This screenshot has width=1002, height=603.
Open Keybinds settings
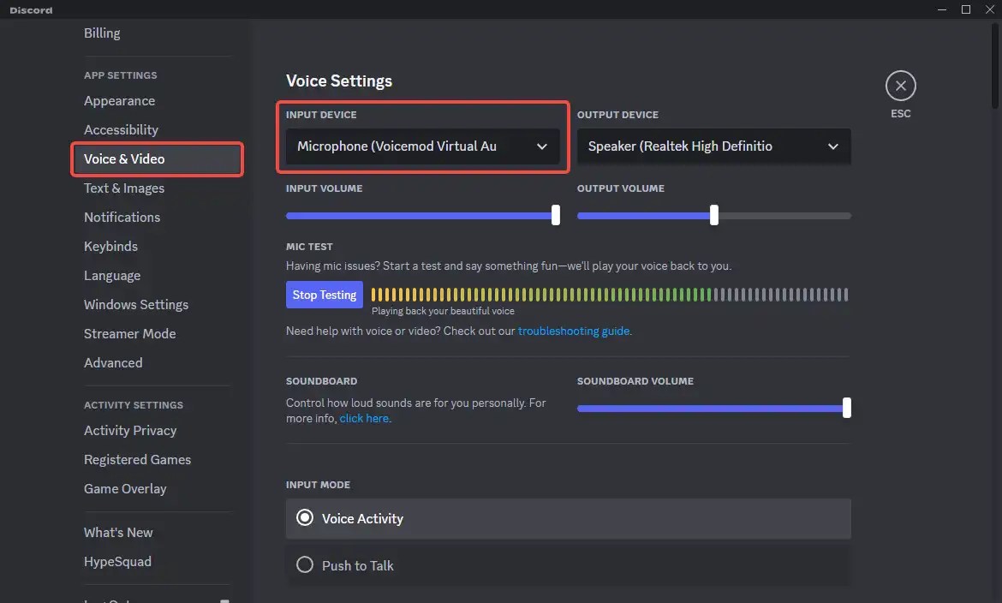tap(110, 246)
